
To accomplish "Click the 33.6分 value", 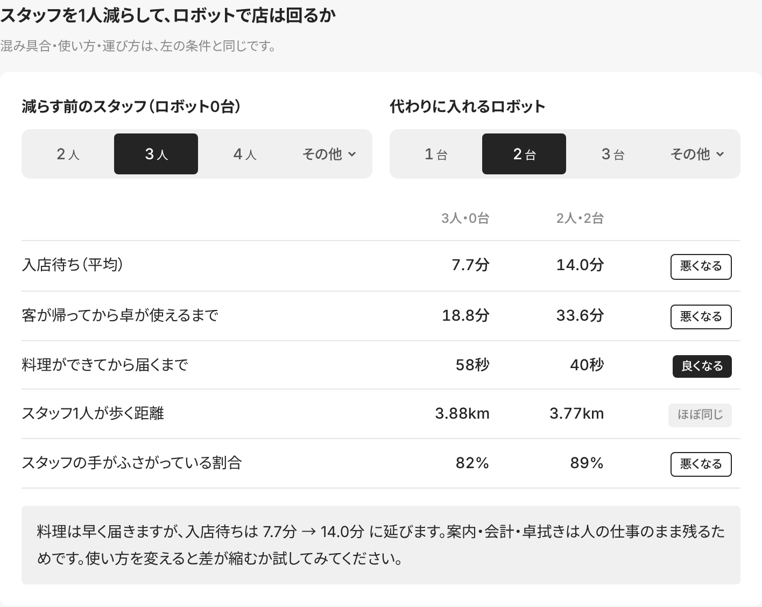I will pyautogui.click(x=580, y=315).
